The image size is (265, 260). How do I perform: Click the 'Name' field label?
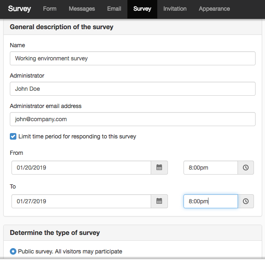pos(18,45)
